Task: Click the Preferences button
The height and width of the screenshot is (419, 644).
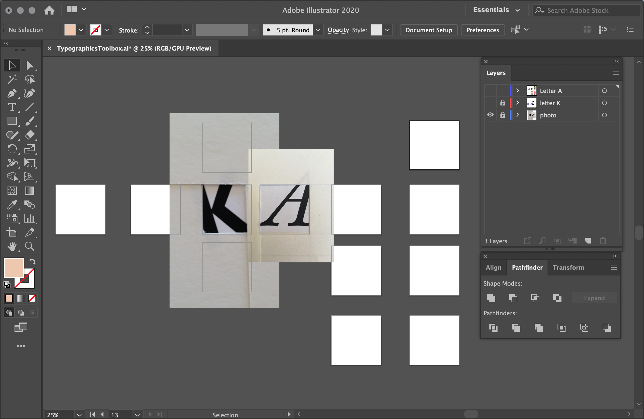Action: (x=482, y=30)
